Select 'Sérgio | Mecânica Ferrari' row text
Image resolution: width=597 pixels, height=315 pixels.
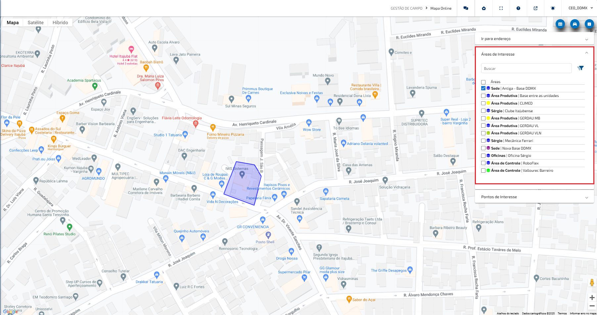point(512,141)
